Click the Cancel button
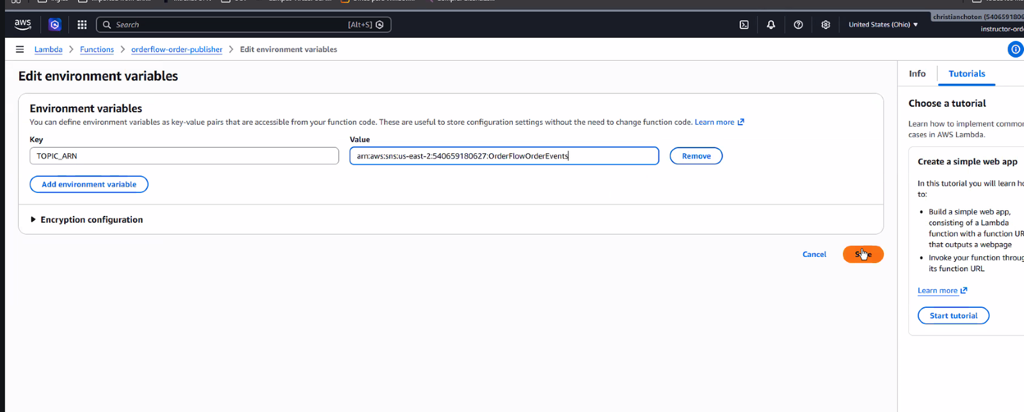The image size is (1024, 412). (x=814, y=254)
